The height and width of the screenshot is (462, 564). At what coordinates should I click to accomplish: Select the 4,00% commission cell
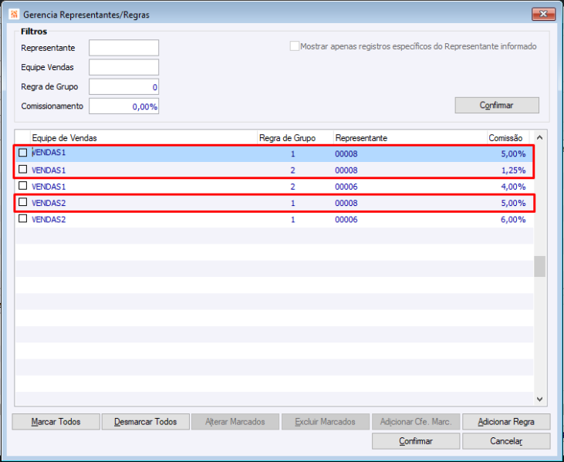click(x=513, y=187)
